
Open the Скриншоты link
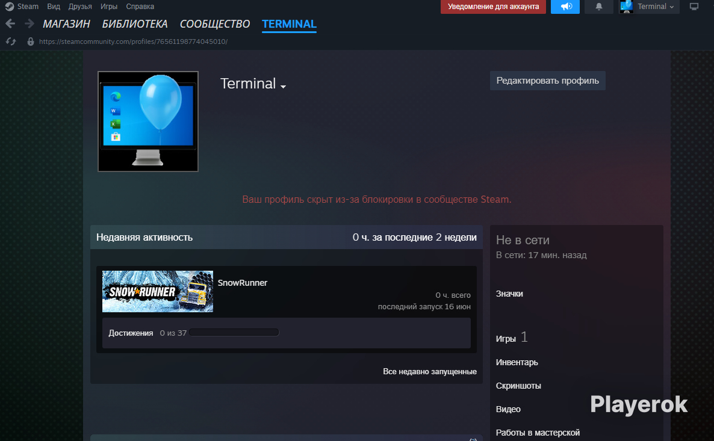pyautogui.click(x=518, y=386)
